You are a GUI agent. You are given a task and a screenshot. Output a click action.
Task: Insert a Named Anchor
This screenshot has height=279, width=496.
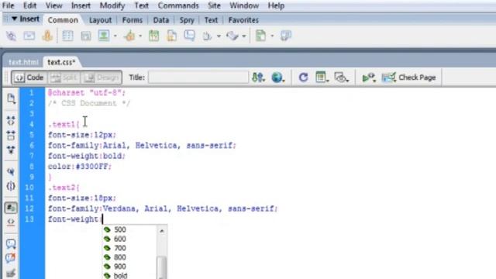[x=47, y=36]
